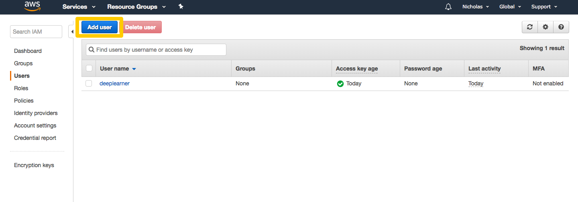Open the Nicholas account dropdown
Image resolution: width=578 pixels, height=202 pixels.
pos(476,7)
